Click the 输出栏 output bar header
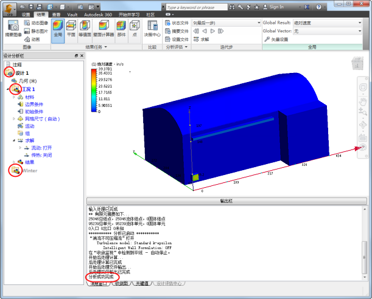 coord(226,201)
